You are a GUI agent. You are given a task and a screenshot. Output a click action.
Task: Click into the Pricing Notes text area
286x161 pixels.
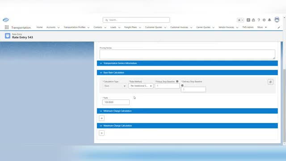coord(187,55)
